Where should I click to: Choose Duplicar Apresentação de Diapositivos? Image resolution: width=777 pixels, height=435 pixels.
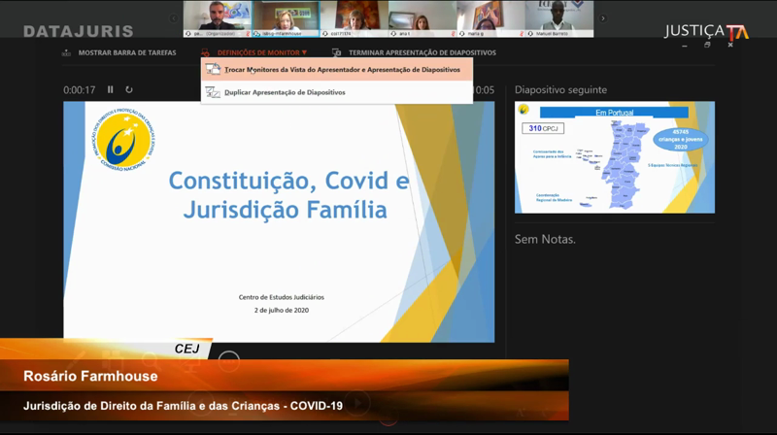[x=285, y=92]
